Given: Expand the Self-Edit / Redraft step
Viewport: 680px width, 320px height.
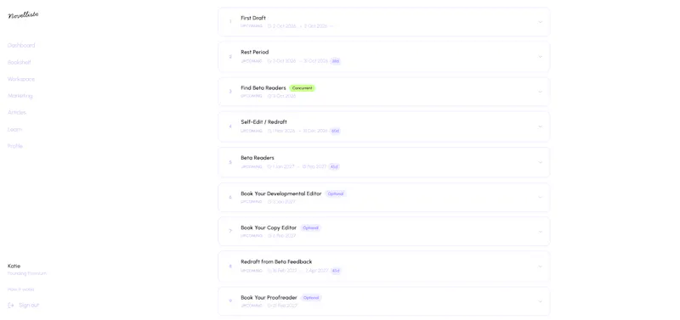Looking at the screenshot, I should pos(540,126).
